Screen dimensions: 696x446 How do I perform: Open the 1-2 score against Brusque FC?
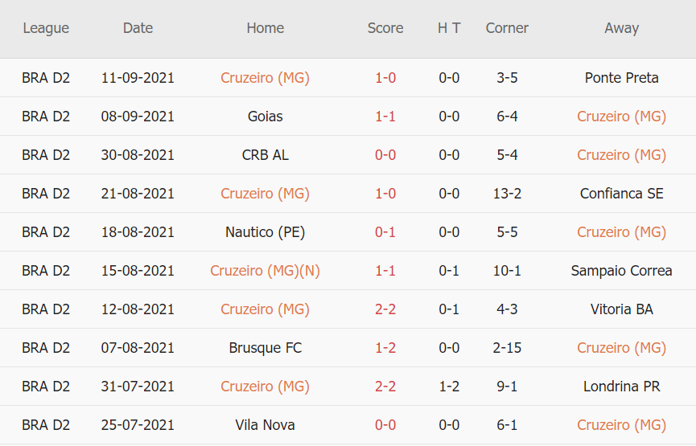click(x=385, y=348)
